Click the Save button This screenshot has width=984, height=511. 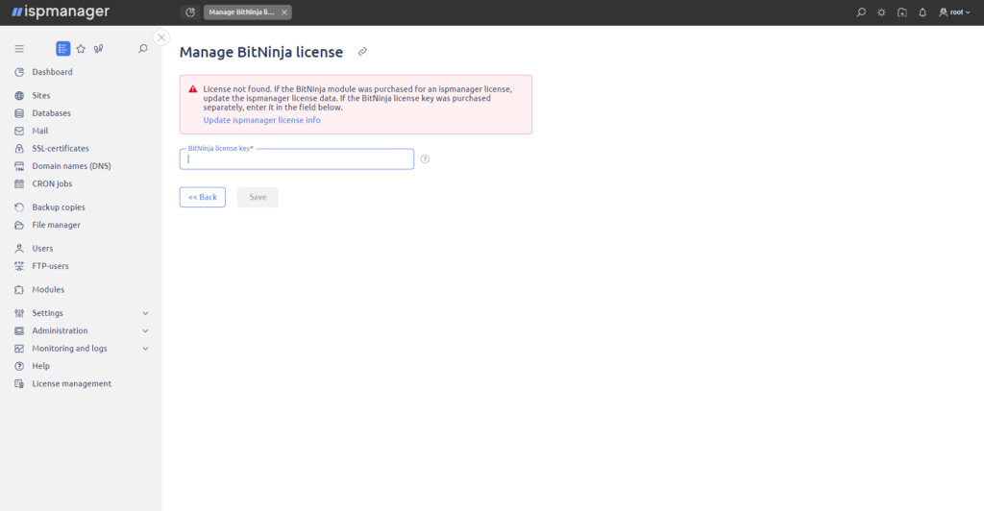coord(258,197)
